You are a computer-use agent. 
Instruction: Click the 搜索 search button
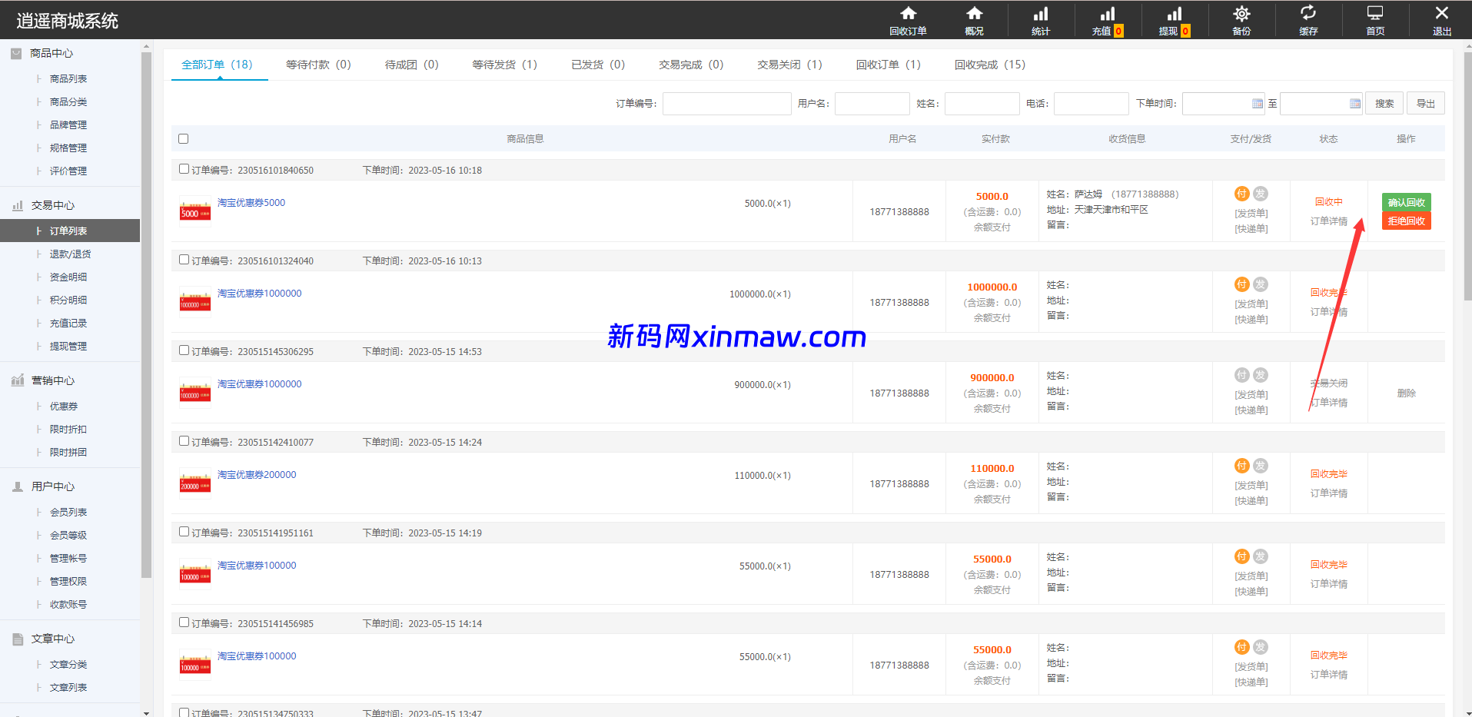[x=1384, y=104]
